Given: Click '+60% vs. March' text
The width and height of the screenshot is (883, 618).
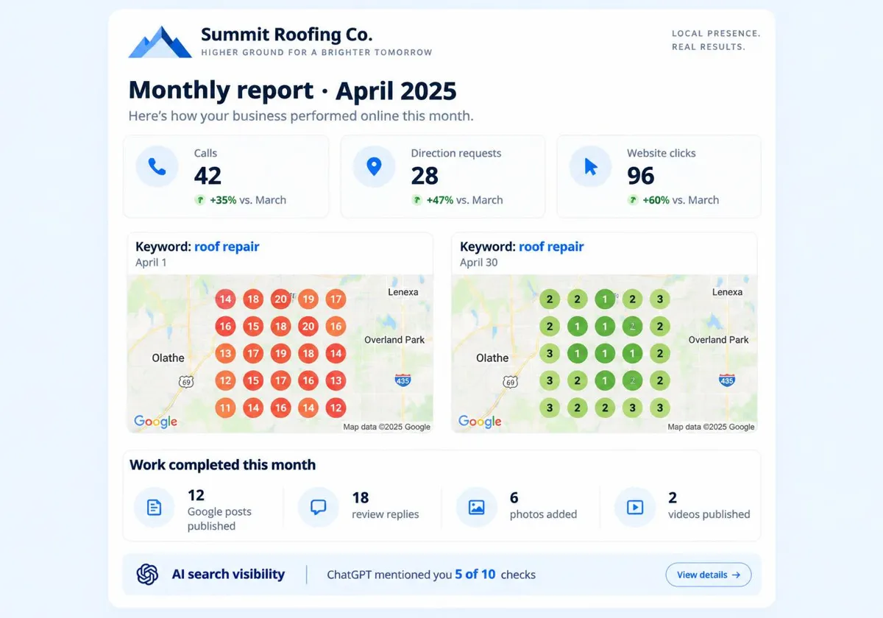Looking at the screenshot, I should (681, 200).
